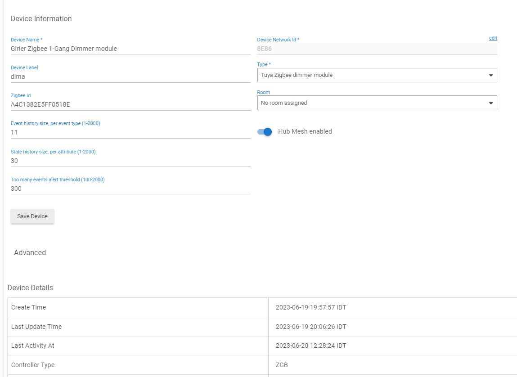The height and width of the screenshot is (377, 517).
Task: Click the Last Activity At timestamp value
Action: (x=310, y=346)
